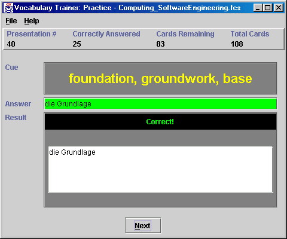The height and width of the screenshot is (239, 287).
Task: Close the Vocabulary Trainer window
Action: click(x=279, y=8)
